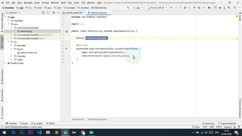Open Photoshop from the taskbar
The height and width of the screenshot is (136, 242).
22,133
